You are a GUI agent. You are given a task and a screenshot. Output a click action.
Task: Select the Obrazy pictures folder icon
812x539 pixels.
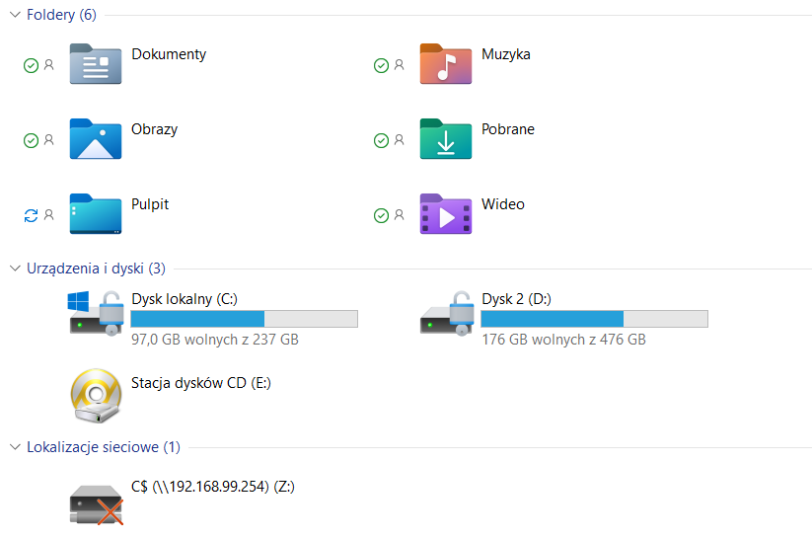click(96, 139)
